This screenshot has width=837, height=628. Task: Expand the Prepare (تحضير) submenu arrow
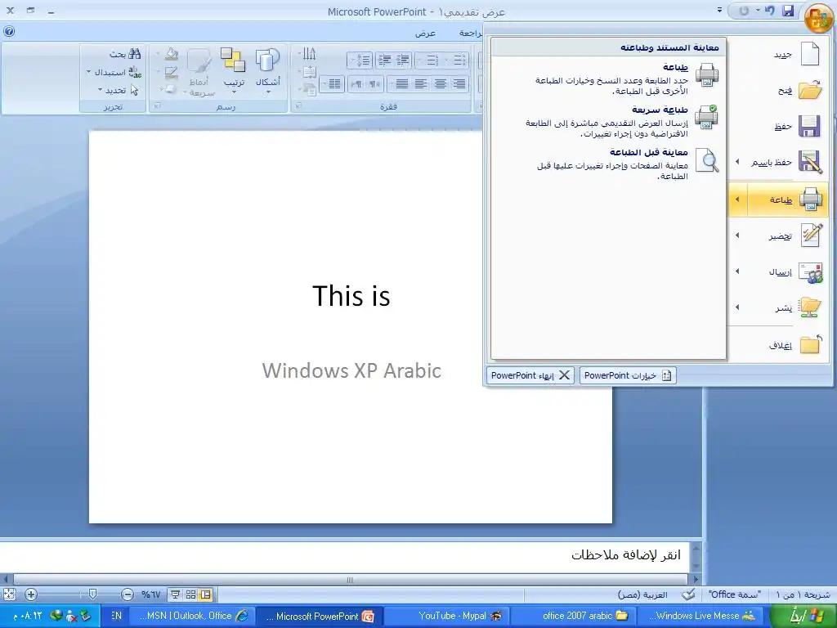coord(738,235)
